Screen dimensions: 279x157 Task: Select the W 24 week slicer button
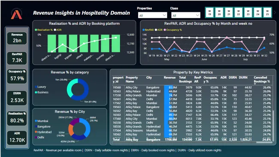click(258, 12)
